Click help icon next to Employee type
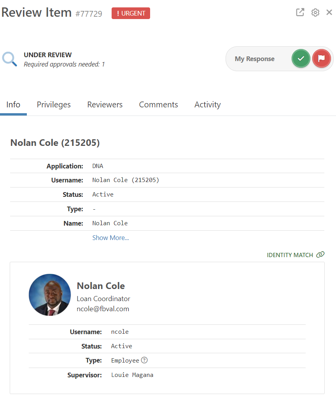This screenshot has height=403, width=336. (144, 360)
